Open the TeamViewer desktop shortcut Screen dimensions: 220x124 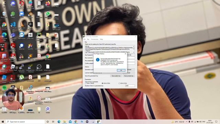pos(22,36)
